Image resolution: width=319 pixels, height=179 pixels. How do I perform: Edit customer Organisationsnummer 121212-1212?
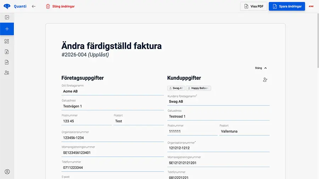218,148
